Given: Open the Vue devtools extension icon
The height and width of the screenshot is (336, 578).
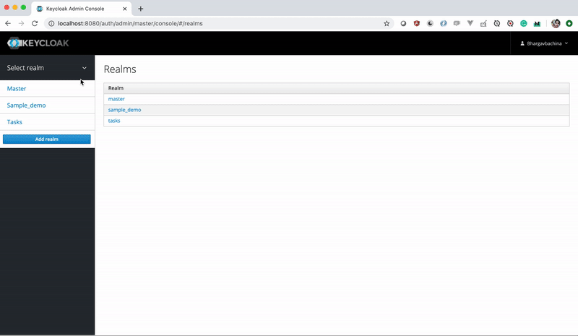Looking at the screenshot, I should click(x=470, y=23).
